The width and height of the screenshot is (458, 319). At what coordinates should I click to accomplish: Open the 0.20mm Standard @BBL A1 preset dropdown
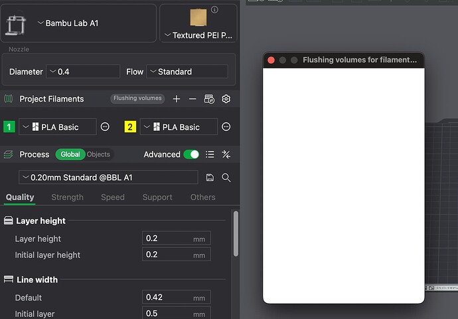point(108,177)
